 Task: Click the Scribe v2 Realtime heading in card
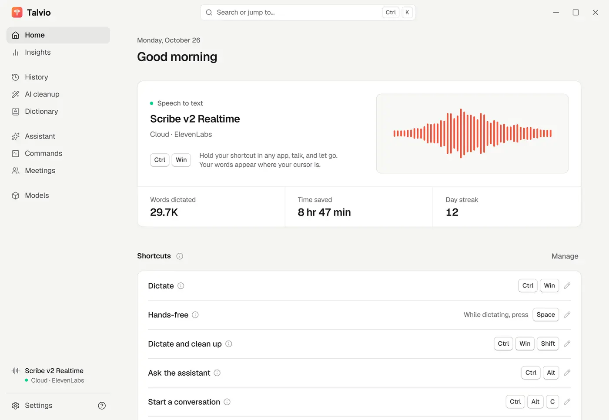pyautogui.click(x=195, y=119)
